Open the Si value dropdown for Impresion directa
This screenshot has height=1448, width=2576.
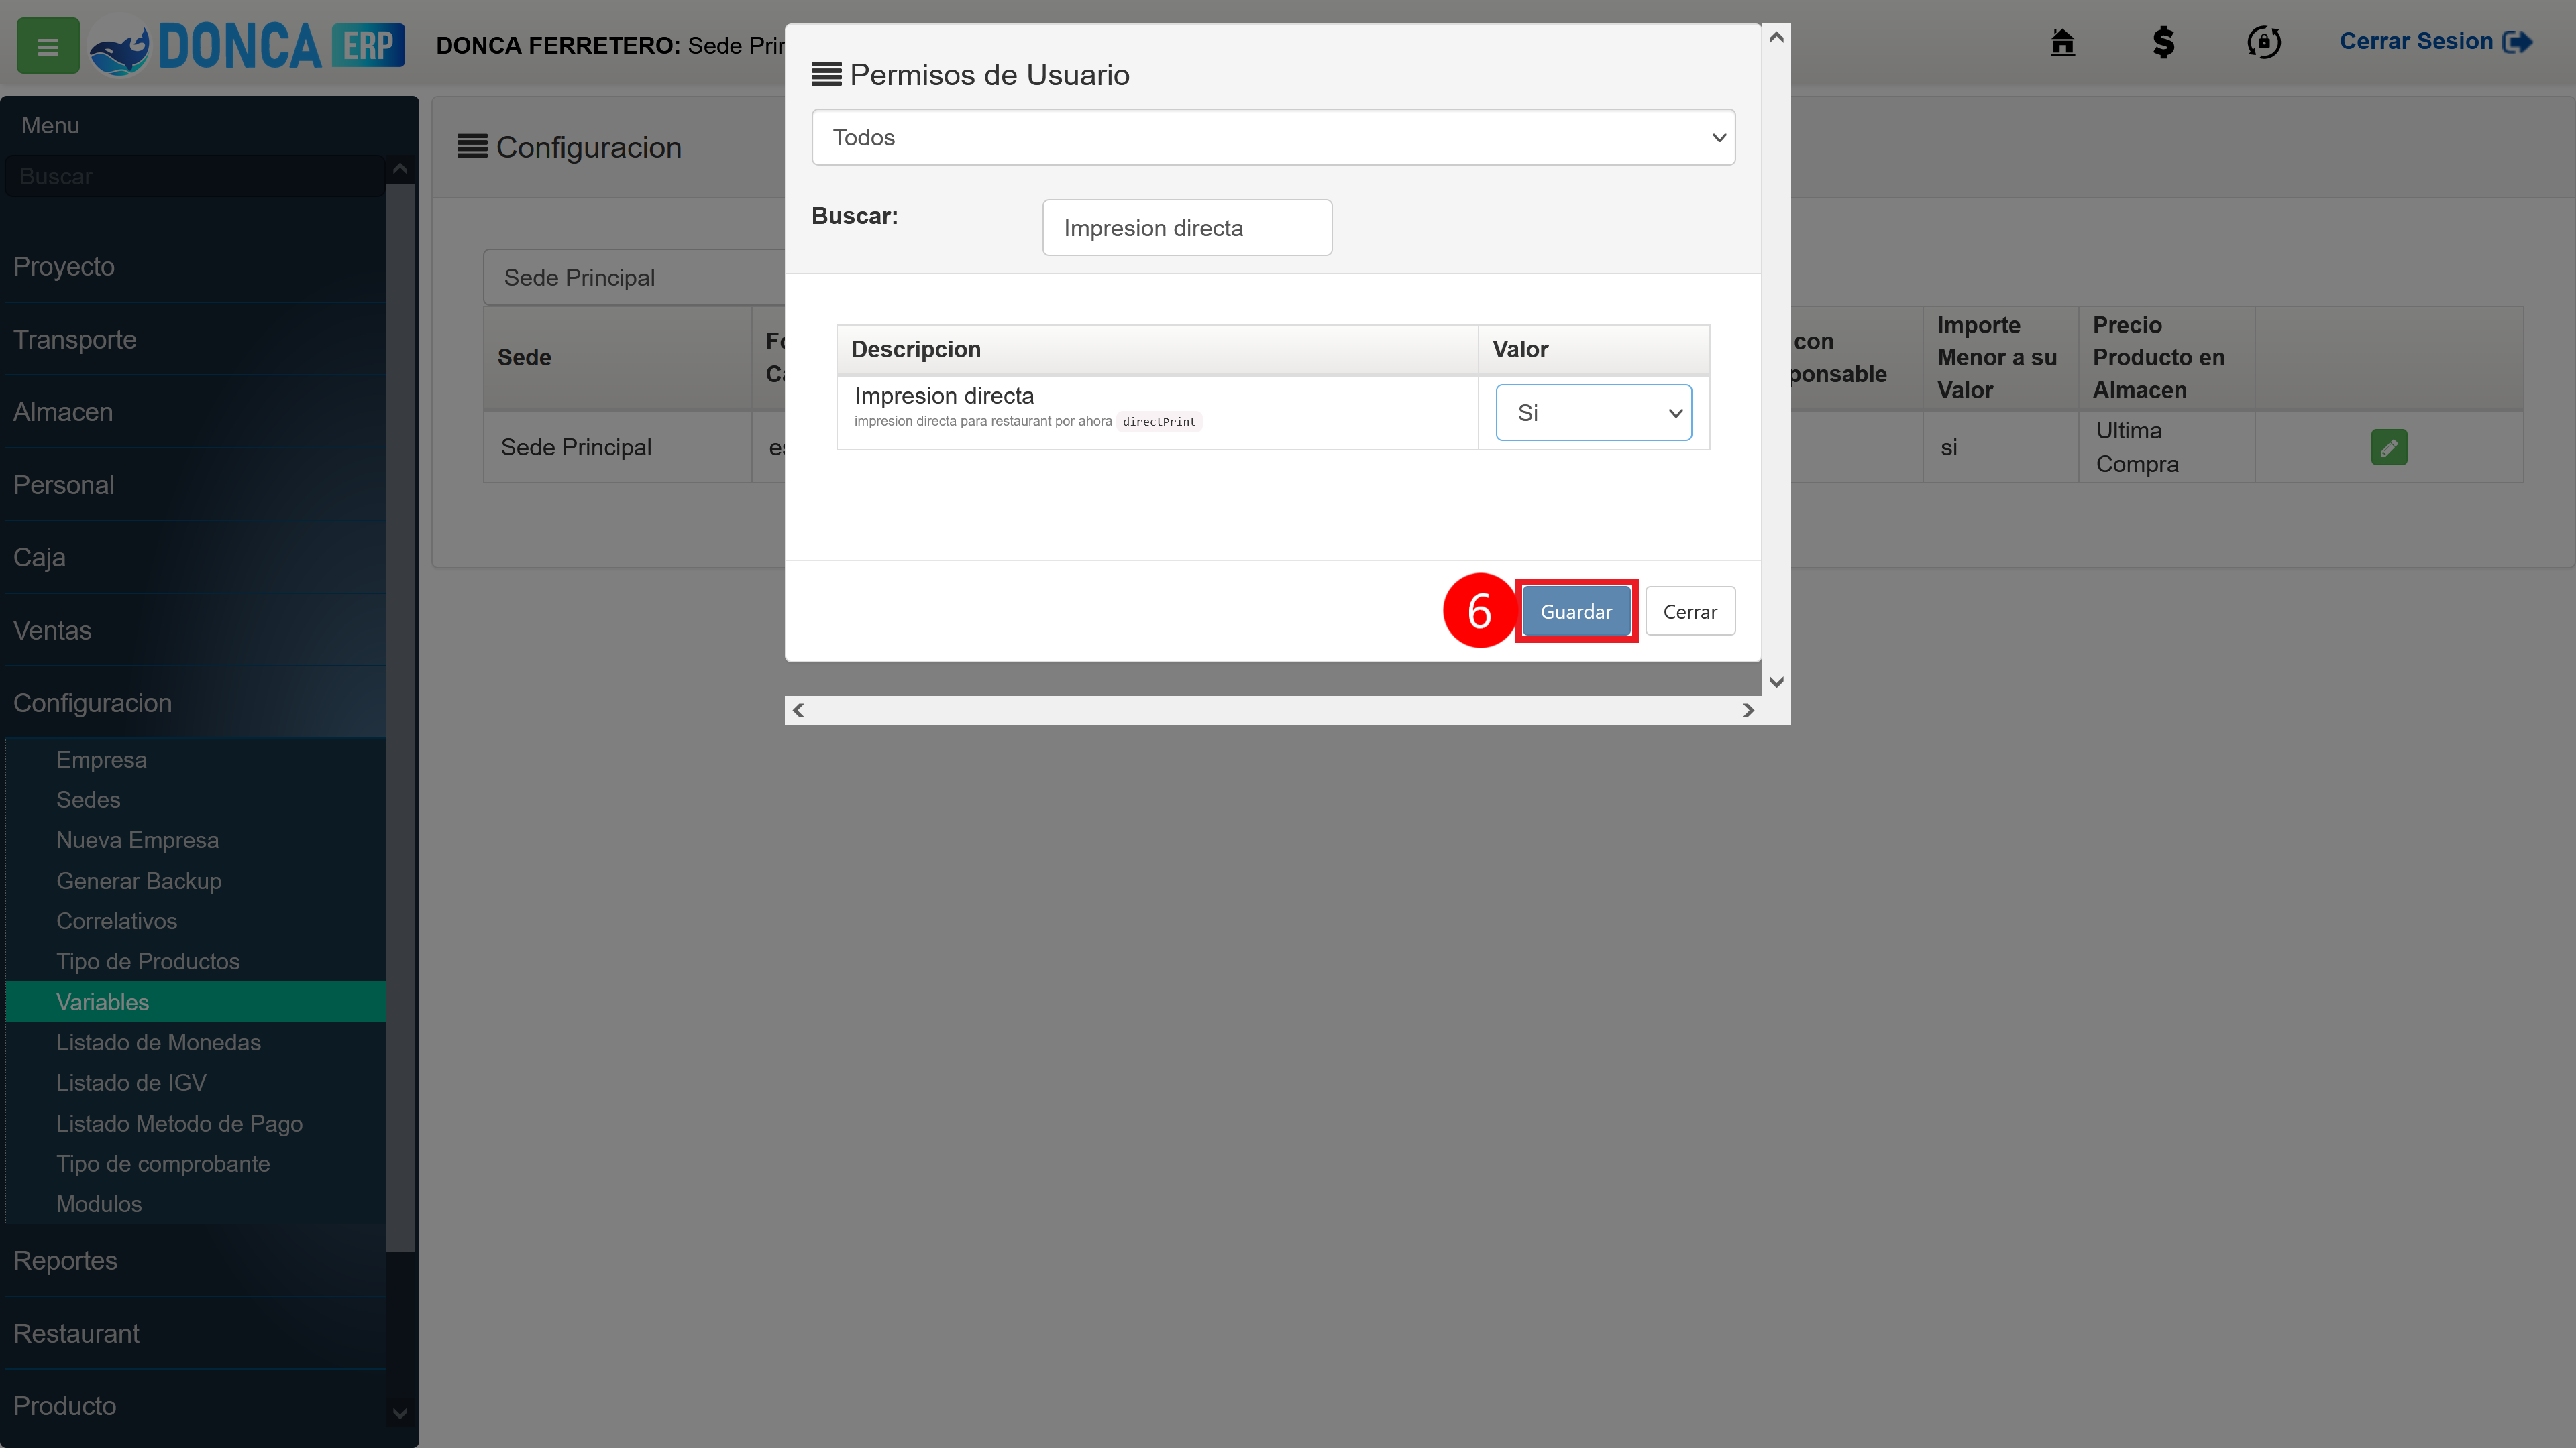[x=1594, y=413]
